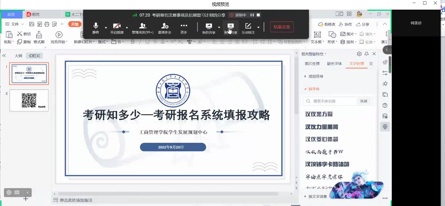The height and width of the screenshot is (206, 445).
Task: Expand the 换文字效果 section
Action: tap(317, 196)
